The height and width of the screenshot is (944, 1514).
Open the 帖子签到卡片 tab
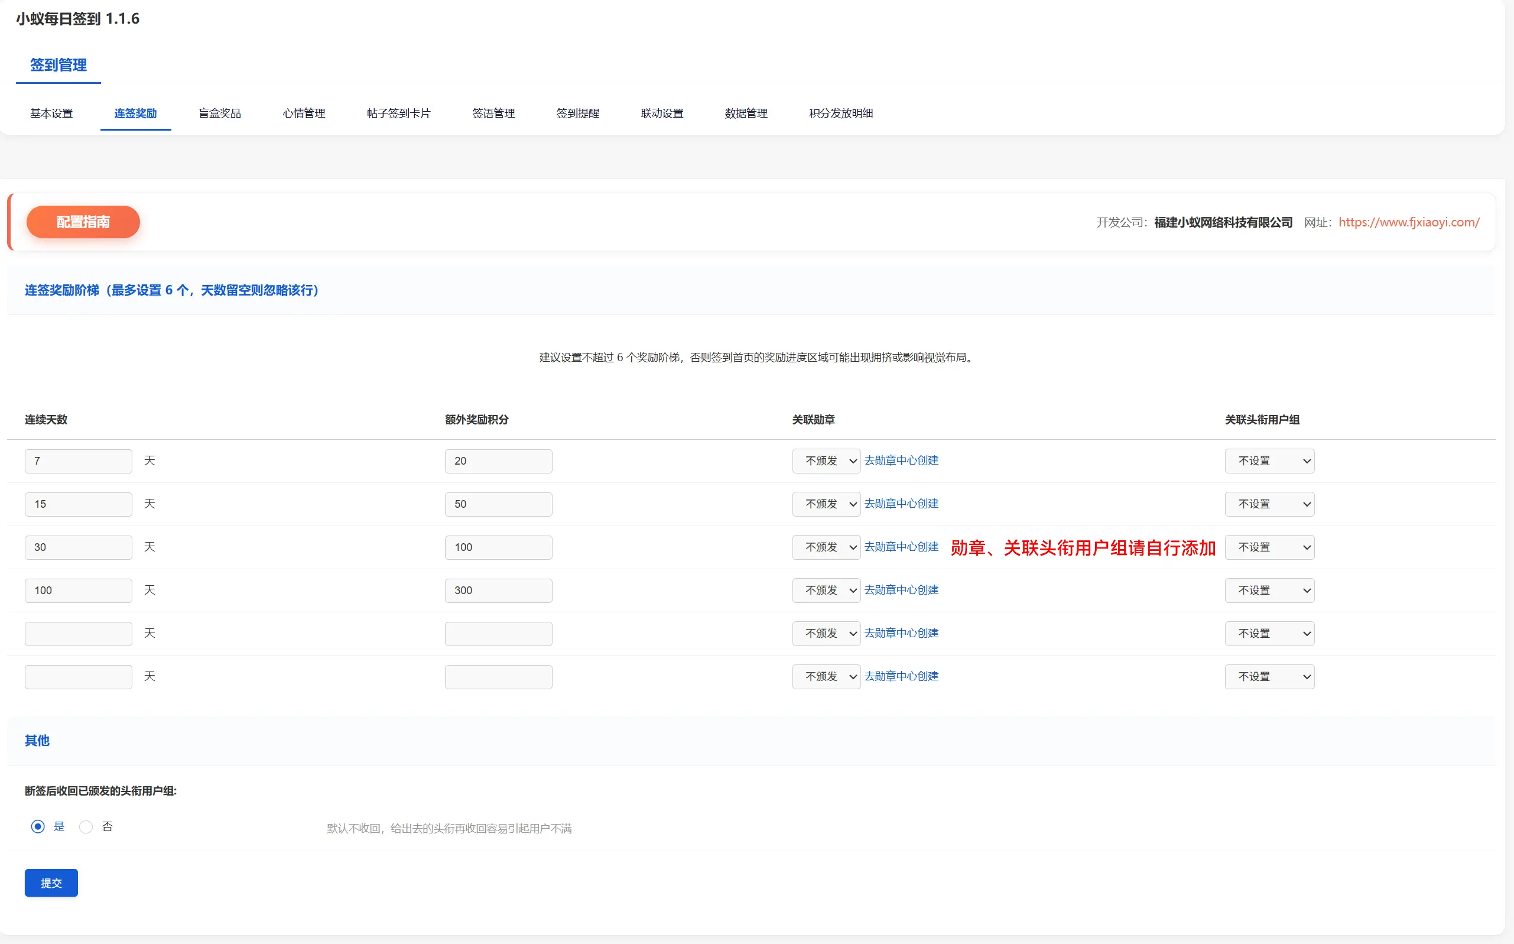click(399, 113)
